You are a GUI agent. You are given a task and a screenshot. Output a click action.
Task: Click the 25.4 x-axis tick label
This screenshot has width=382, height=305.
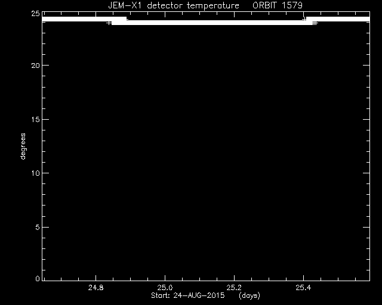point(303,288)
